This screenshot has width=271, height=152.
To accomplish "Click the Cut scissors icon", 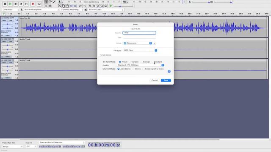I will click(x=59, y=6).
